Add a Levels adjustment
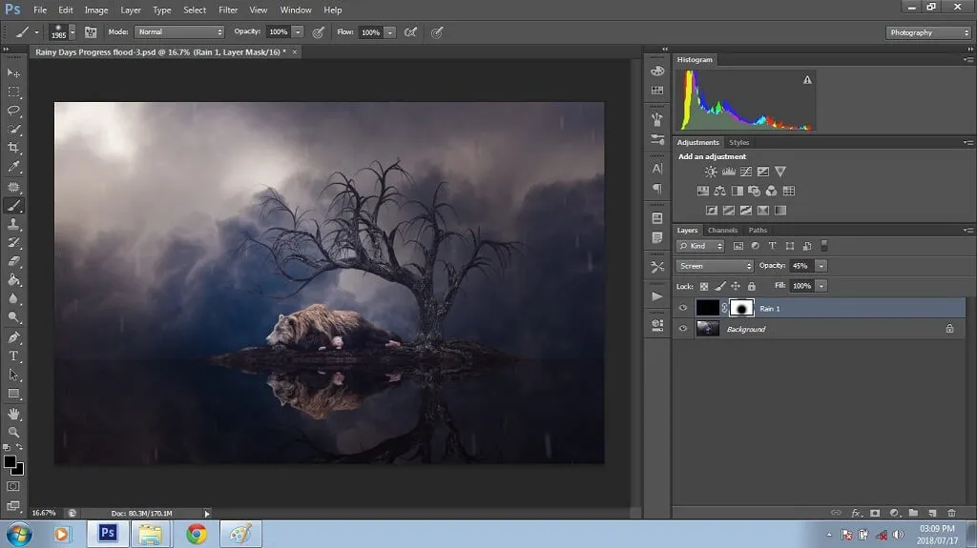 coord(728,172)
